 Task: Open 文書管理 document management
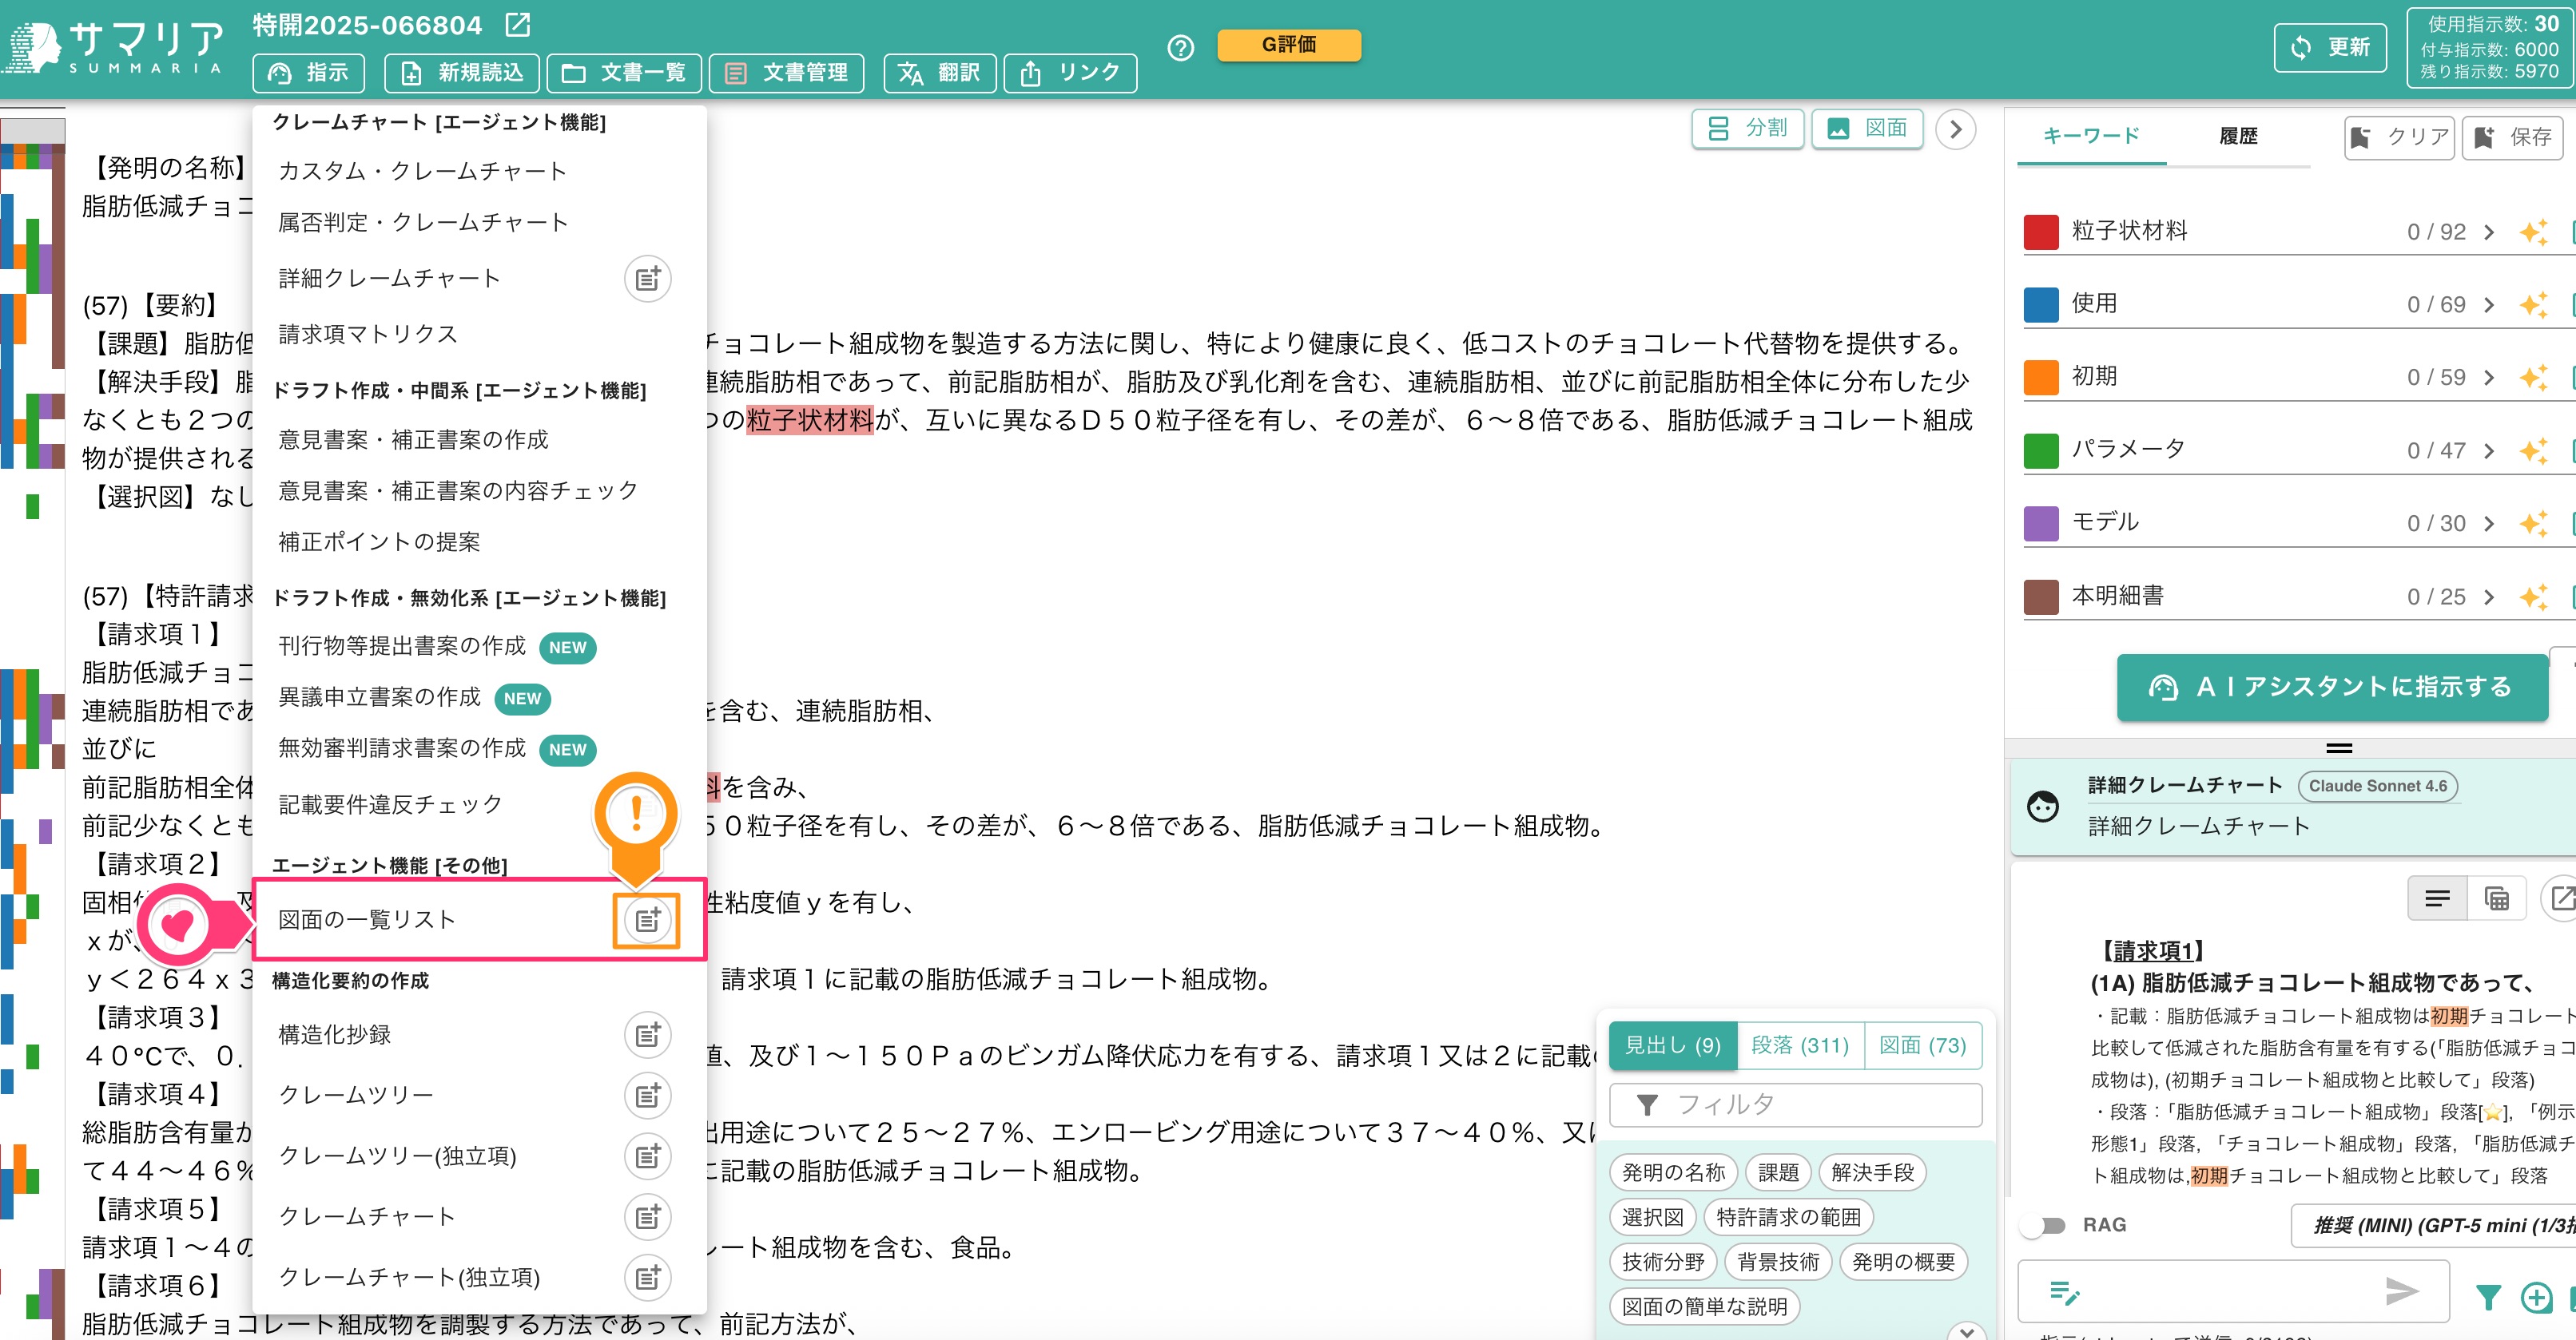tap(786, 73)
